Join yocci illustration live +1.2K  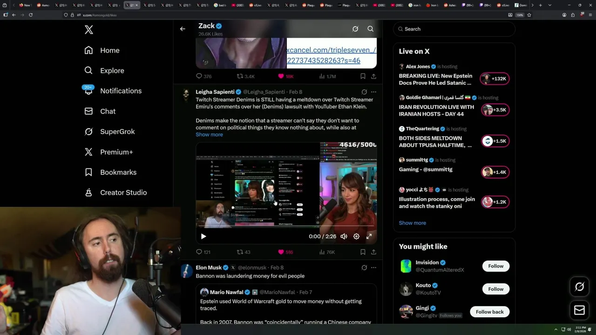tap(495, 202)
